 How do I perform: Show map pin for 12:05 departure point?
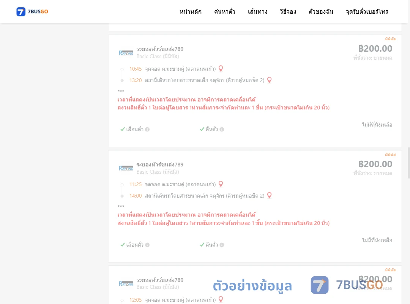click(221, 299)
